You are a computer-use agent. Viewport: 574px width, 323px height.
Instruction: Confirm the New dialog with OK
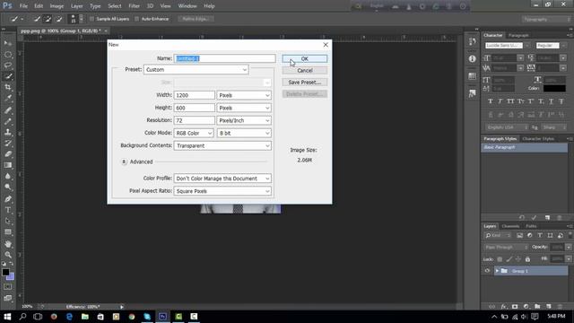tap(305, 58)
